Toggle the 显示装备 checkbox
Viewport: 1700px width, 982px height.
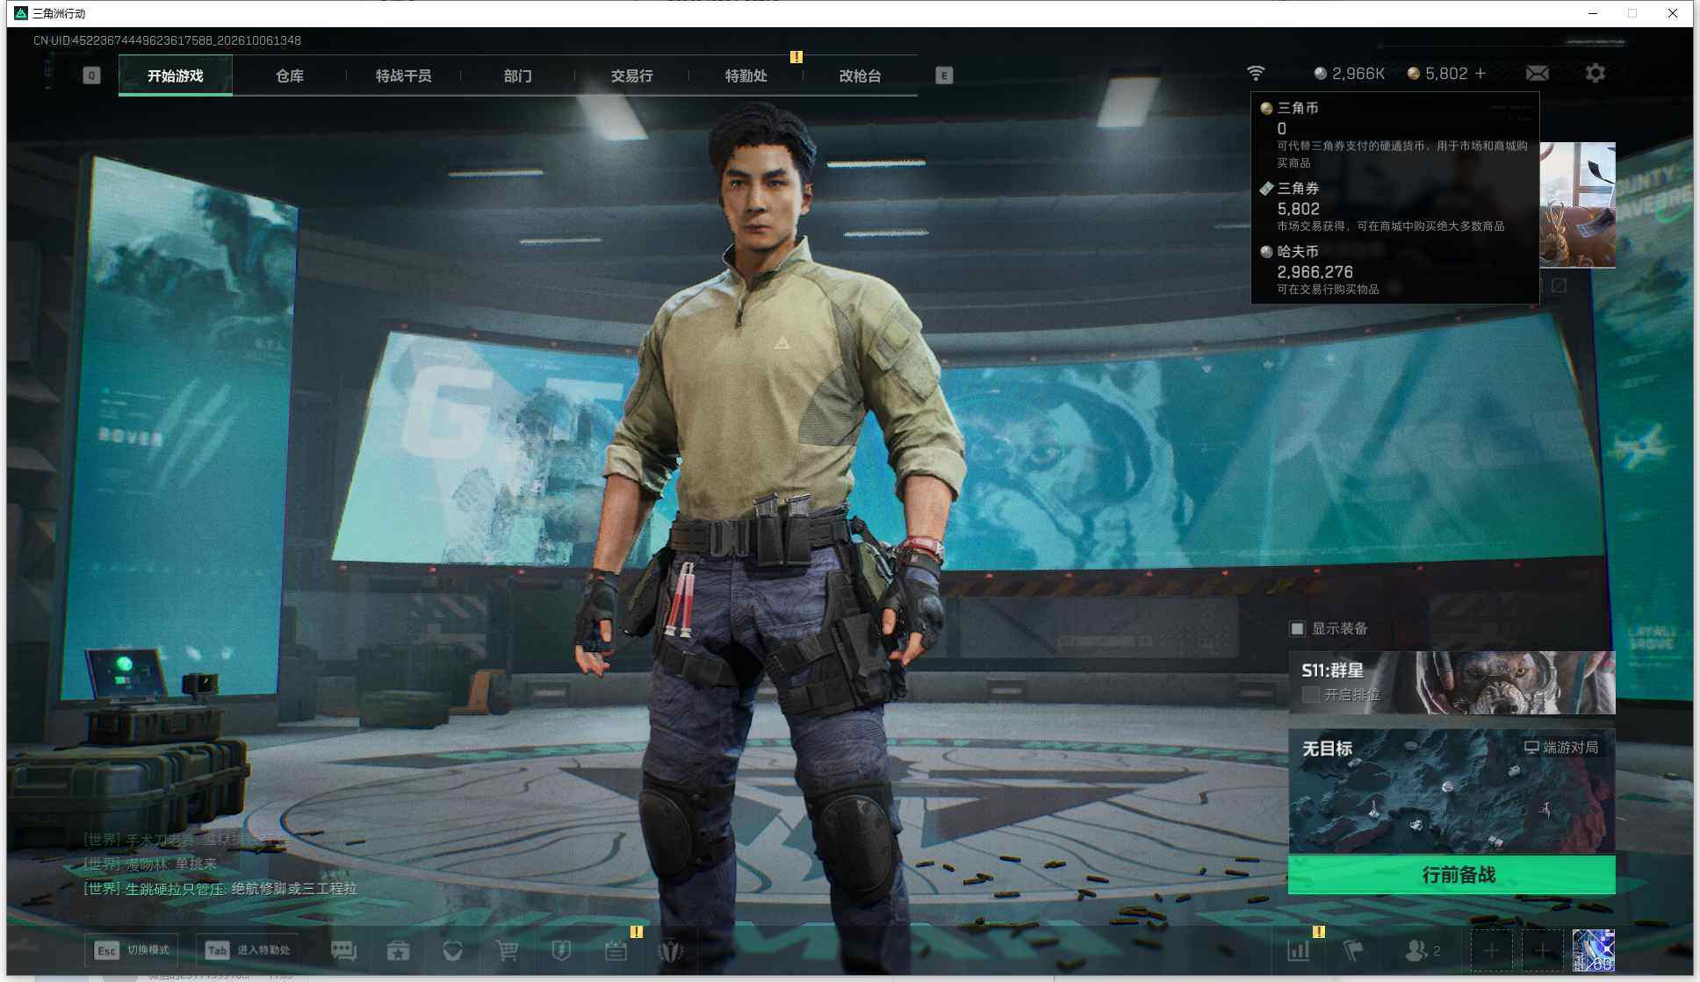pyautogui.click(x=1297, y=628)
